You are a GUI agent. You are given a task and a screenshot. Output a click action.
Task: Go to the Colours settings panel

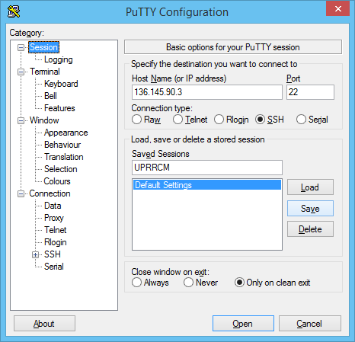[x=57, y=181]
